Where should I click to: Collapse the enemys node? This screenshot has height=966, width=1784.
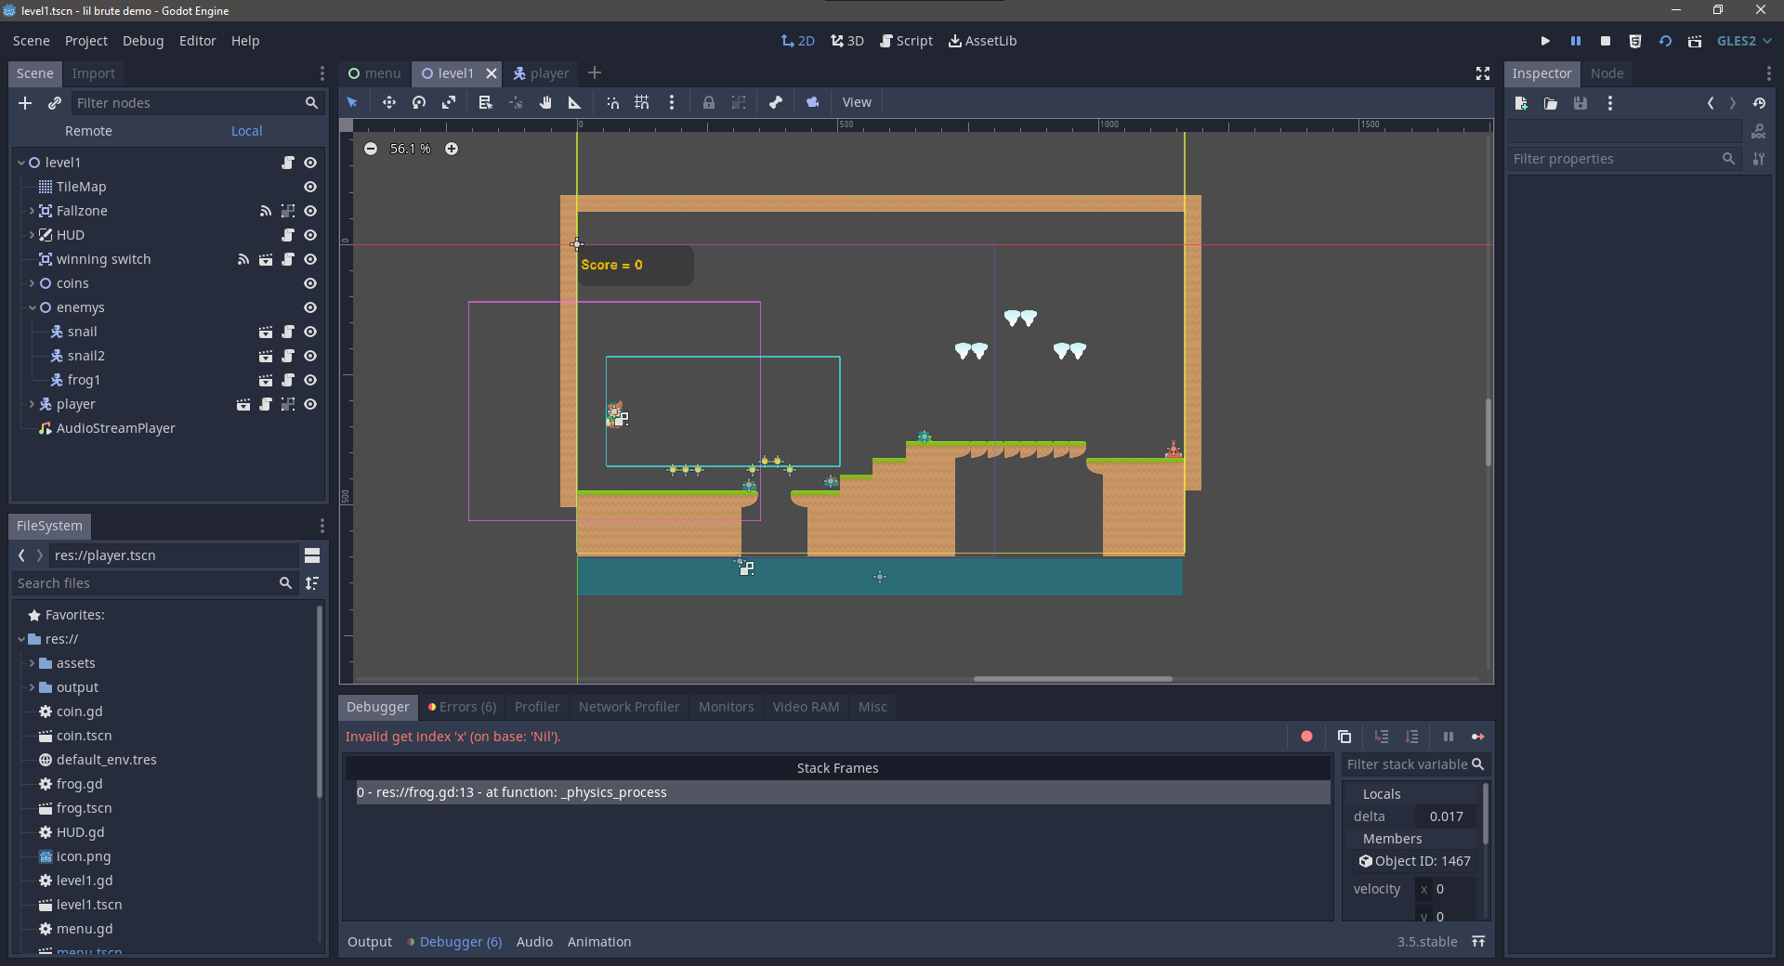pos(32,307)
